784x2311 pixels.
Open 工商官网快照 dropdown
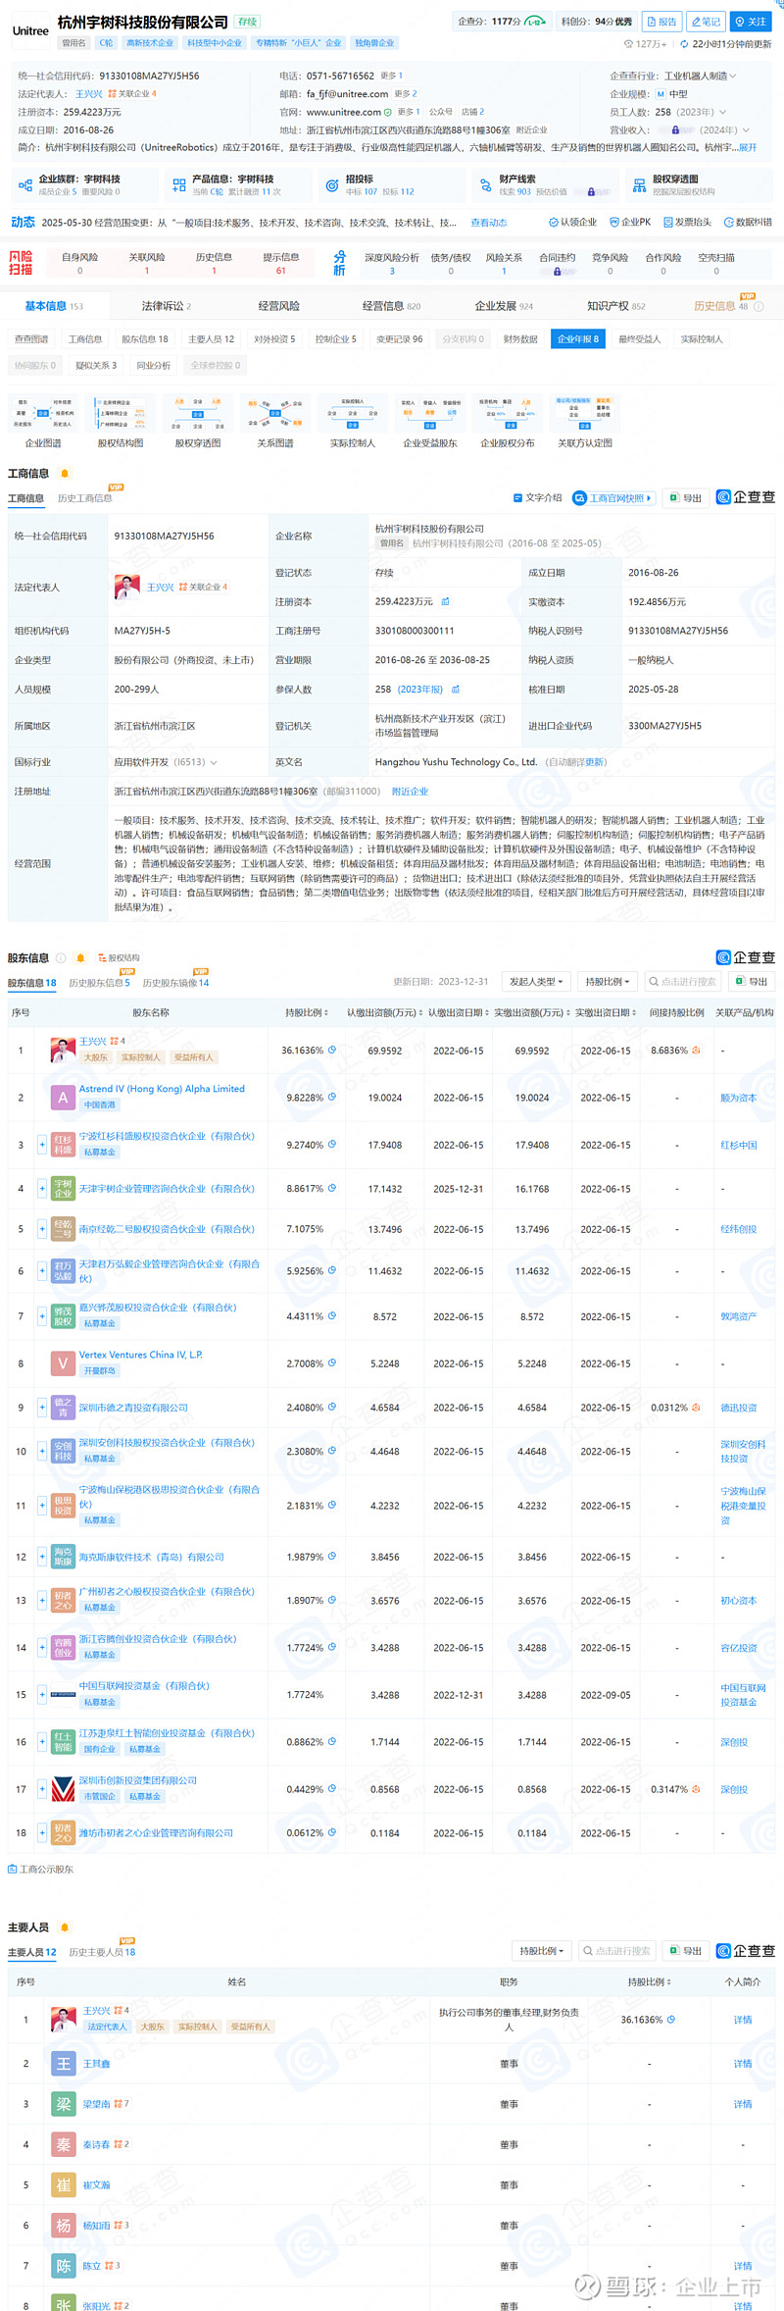pyautogui.click(x=613, y=498)
